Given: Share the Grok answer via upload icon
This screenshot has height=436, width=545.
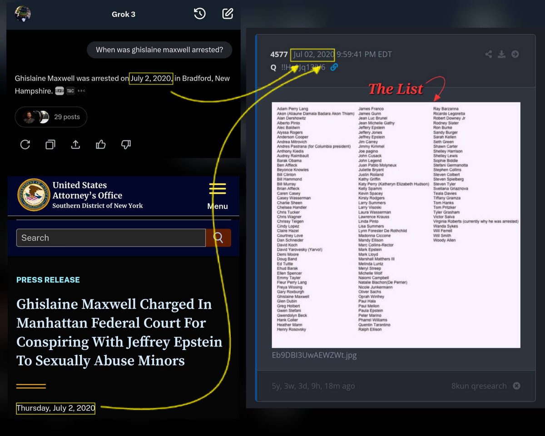Looking at the screenshot, I should pyautogui.click(x=75, y=144).
